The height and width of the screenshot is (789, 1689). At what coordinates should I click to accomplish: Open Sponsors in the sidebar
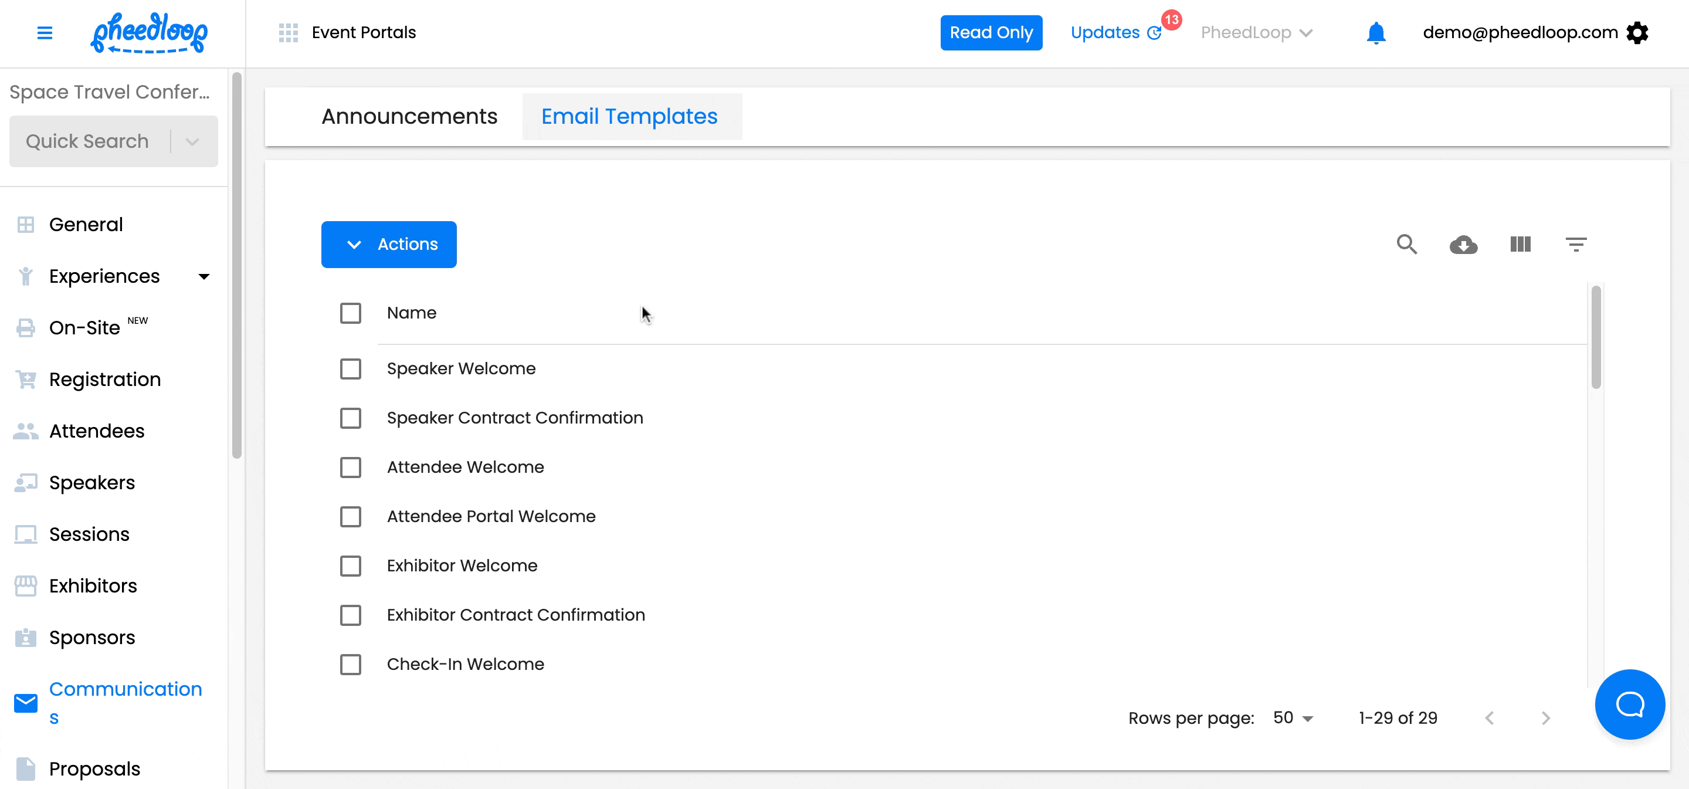[92, 638]
